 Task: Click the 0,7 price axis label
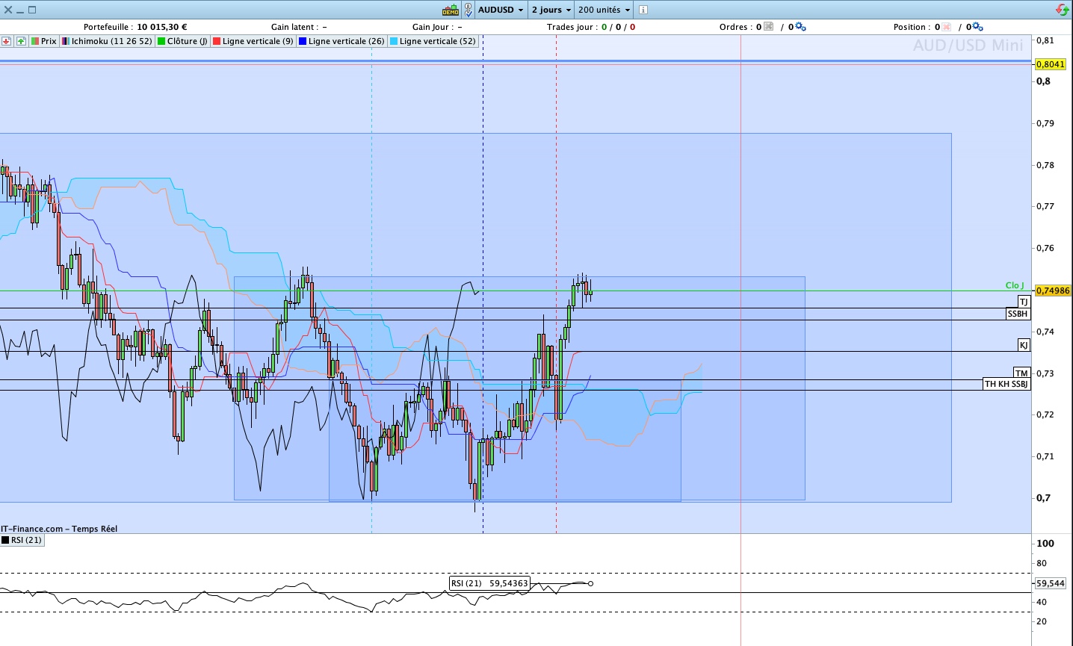point(1042,498)
